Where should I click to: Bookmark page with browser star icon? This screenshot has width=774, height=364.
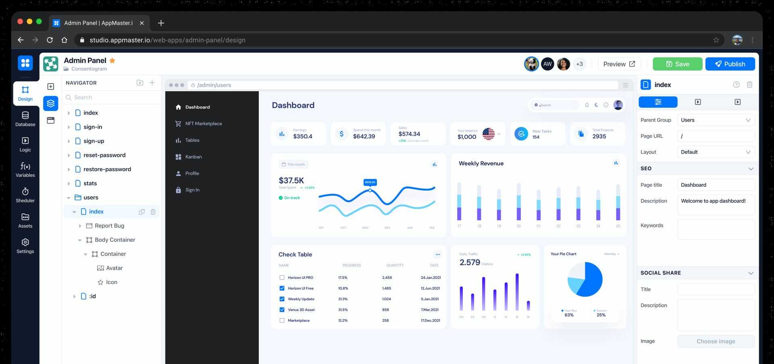[716, 40]
